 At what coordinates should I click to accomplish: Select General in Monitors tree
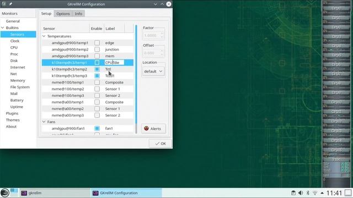13,21
